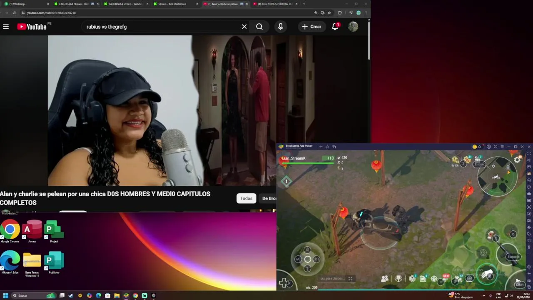Select the Todos filter chip
The image size is (533, 300).
[x=246, y=198]
